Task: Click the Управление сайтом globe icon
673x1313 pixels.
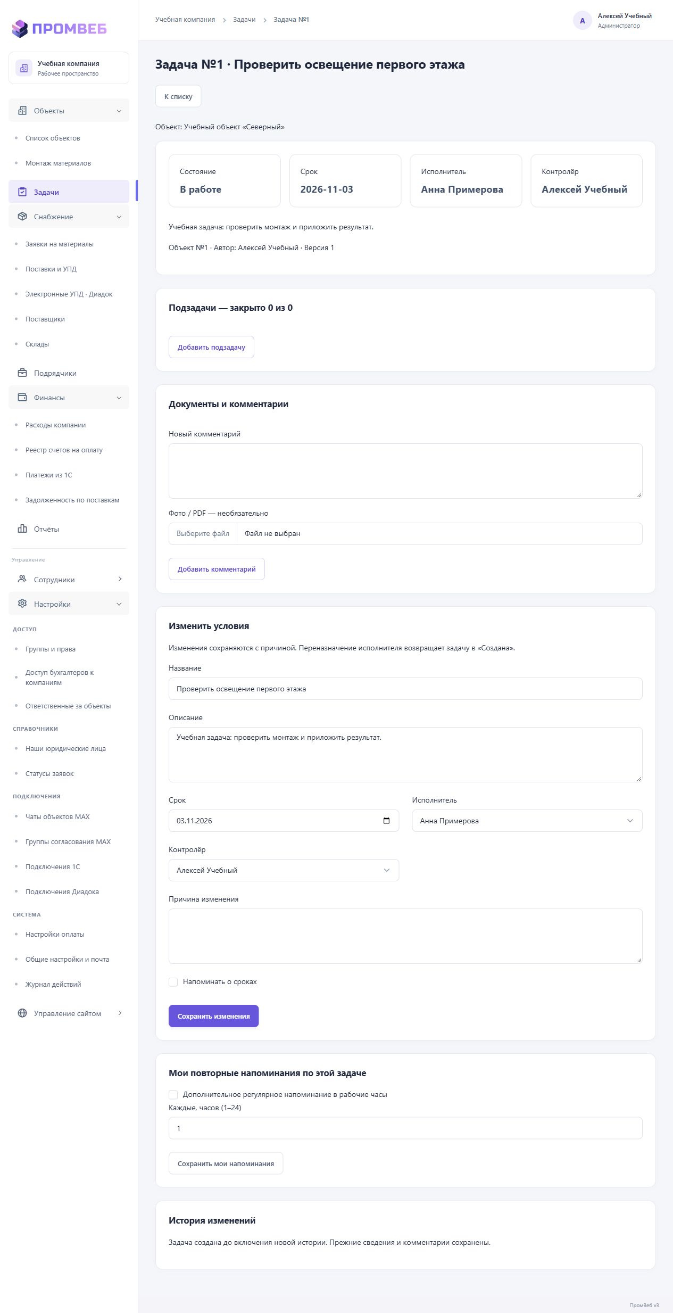Action: tap(22, 1013)
